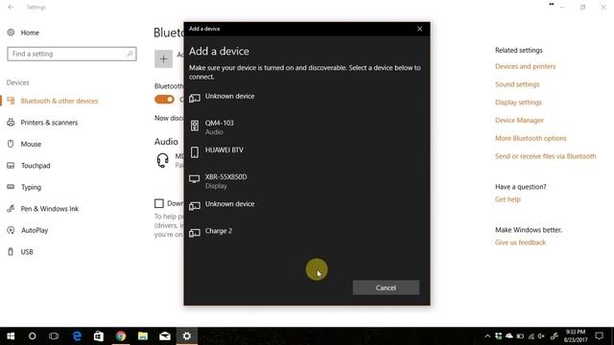This screenshot has height=345, width=614.
Task: Tick the Download over metered connections checkbox
Action: (x=159, y=203)
